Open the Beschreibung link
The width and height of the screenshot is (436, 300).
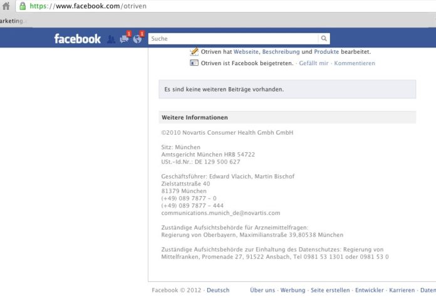tap(281, 52)
